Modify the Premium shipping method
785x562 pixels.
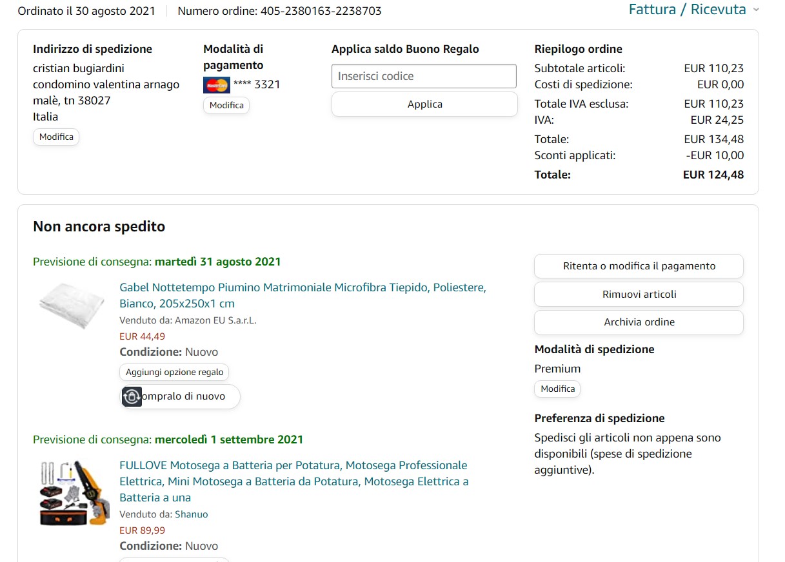tap(557, 389)
